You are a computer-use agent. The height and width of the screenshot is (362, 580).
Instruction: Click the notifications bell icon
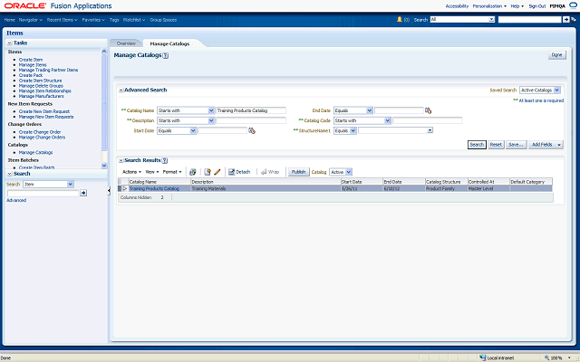point(400,18)
